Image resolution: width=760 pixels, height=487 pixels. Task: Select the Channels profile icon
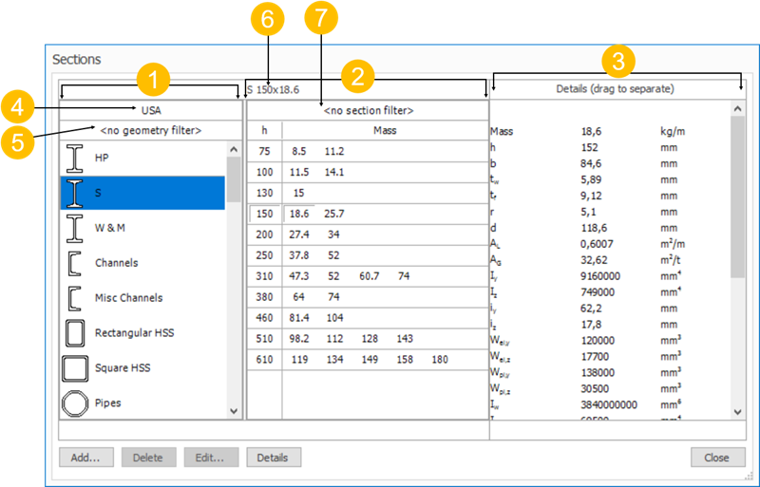[74, 263]
